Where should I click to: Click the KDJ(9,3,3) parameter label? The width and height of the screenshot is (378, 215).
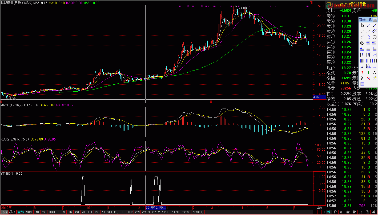[8, 139]
